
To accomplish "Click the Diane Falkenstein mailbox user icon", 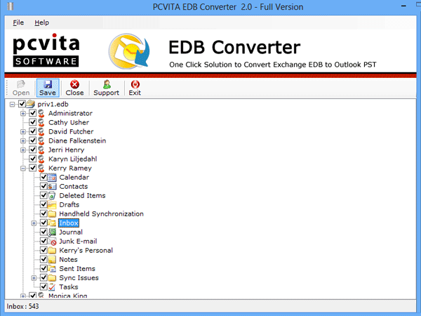I will [x=41, y=140].
